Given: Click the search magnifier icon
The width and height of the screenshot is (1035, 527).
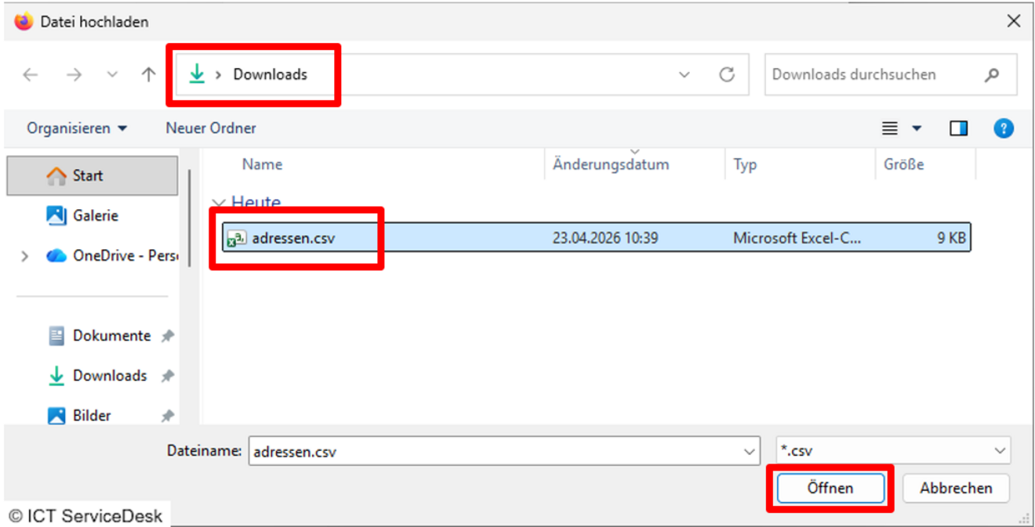Looking at the screenshot, I should point(992,75).
